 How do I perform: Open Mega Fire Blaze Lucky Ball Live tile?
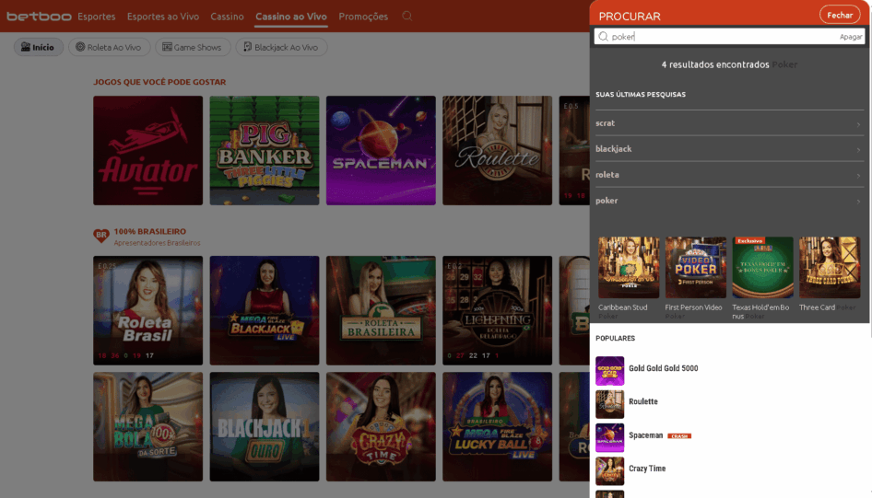(x=497, y=426)
